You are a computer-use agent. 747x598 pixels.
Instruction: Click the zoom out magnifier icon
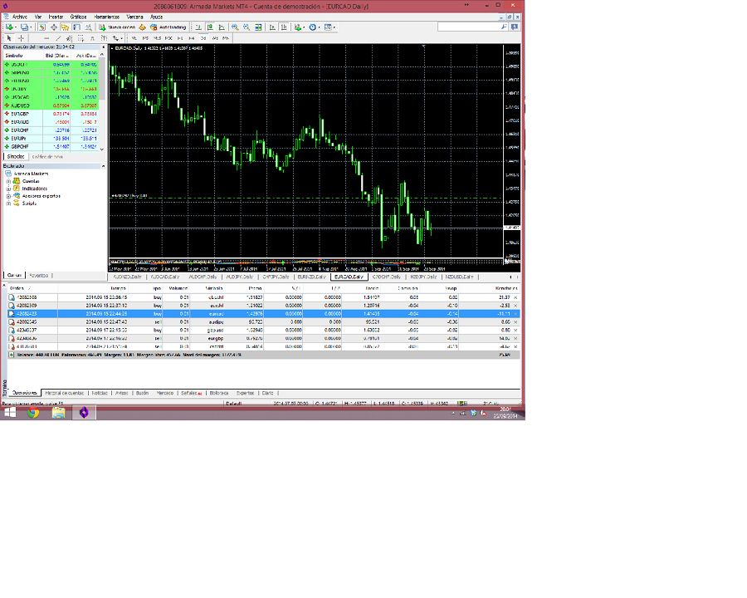(247, 27)
